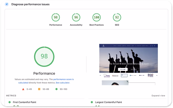Click the 'Diagnose performance issues' heading
The width and height of the screenshot is (173, 108).
pyautogui.click(x=30, y=4)
